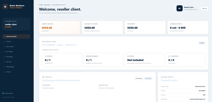Click the email under Reseller Client name
This screenshot has height=102, width=212.
pyautogui.click(x=191, y=9)
